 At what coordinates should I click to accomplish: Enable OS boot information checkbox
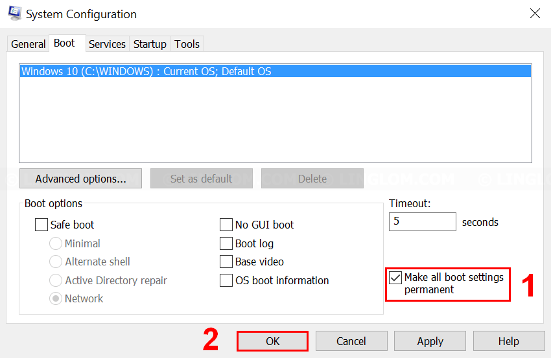point(226,280)
